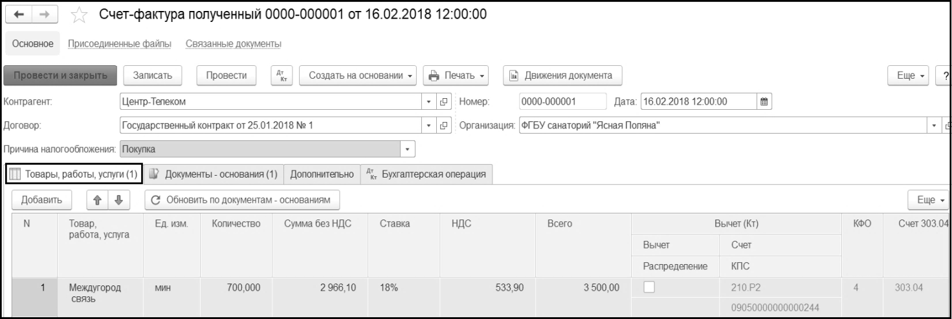Open the Создать на основании dropdown
This screenshot has height=319, width=952.
[x=357, y=76]
